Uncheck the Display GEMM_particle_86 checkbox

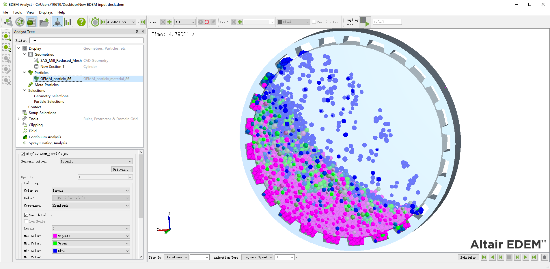point(23,154)
